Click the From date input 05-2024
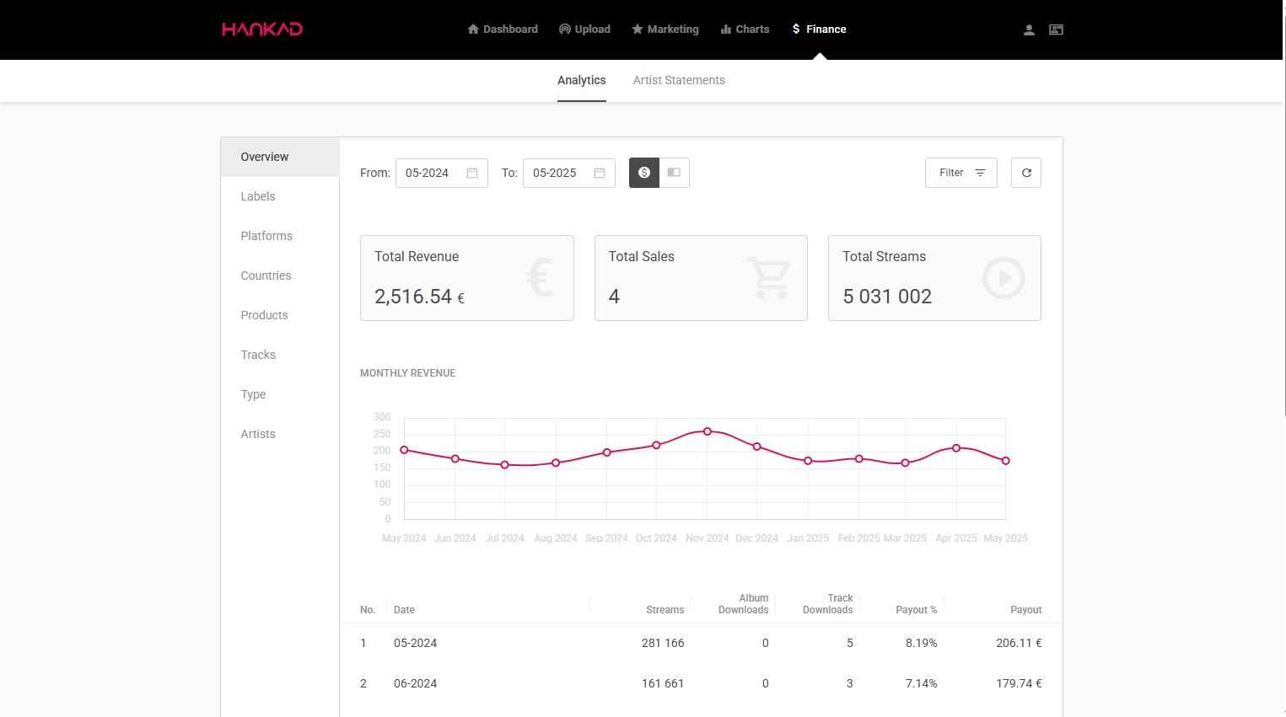Viewport: 1286px width, 717px height. (442, 173)
